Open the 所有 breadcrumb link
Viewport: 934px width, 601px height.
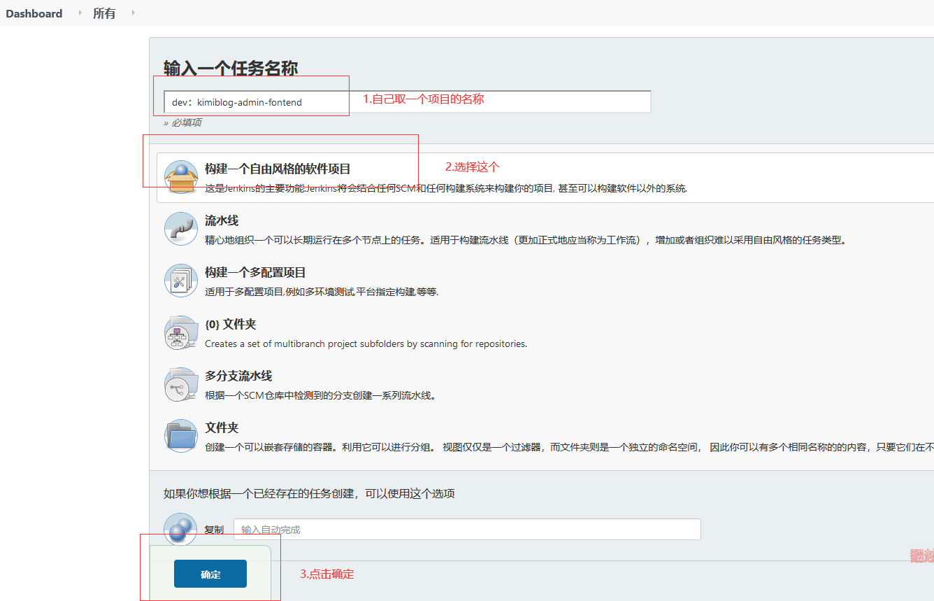click(104, 13)
